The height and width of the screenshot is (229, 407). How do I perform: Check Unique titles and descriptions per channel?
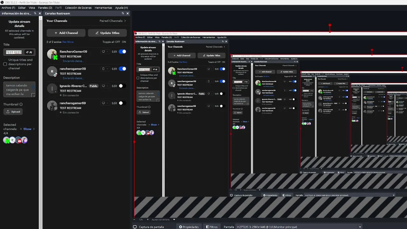[x=5, y=64]
